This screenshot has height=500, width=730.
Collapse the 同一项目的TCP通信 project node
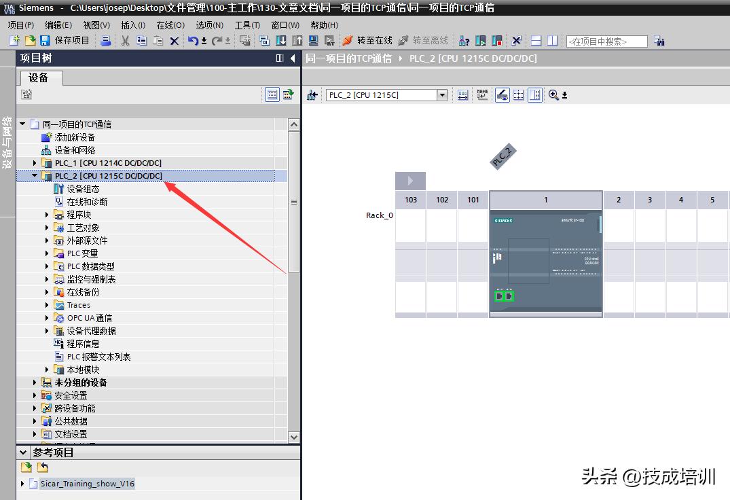pos(22,124)
